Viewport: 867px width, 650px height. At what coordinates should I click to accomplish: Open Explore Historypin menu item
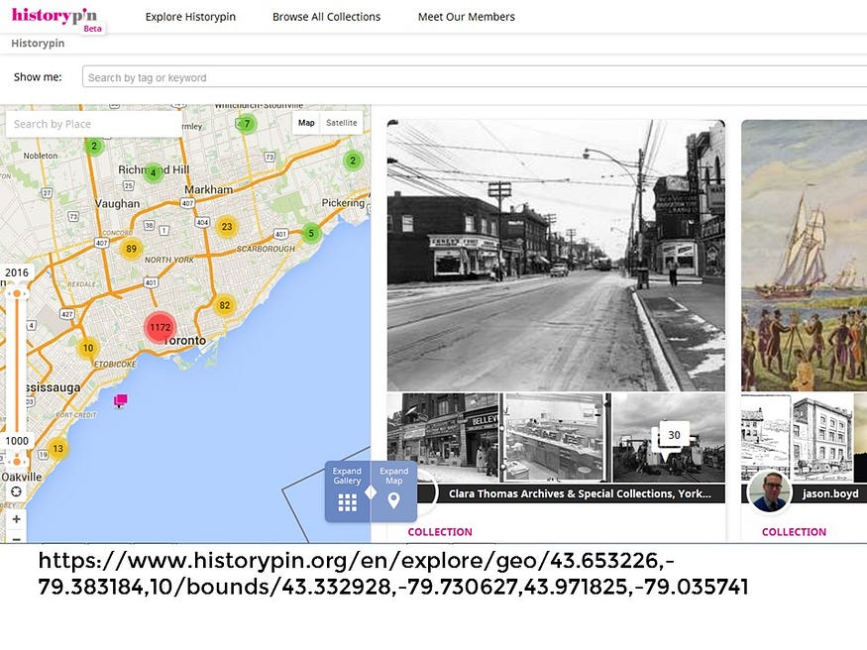click(x=190, y=17)
